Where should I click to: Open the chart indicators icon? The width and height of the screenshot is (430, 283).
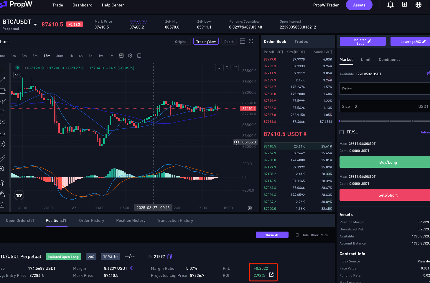coord(121,56)
